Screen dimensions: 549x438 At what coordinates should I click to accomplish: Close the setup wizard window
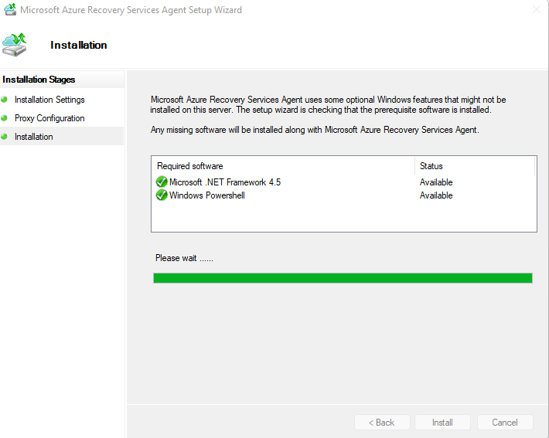[x=537, y=9]
